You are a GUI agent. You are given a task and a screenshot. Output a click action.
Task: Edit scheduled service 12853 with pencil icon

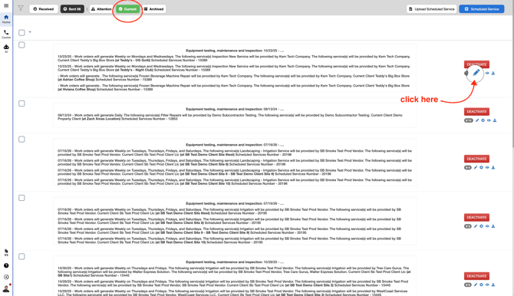[477, 120]
